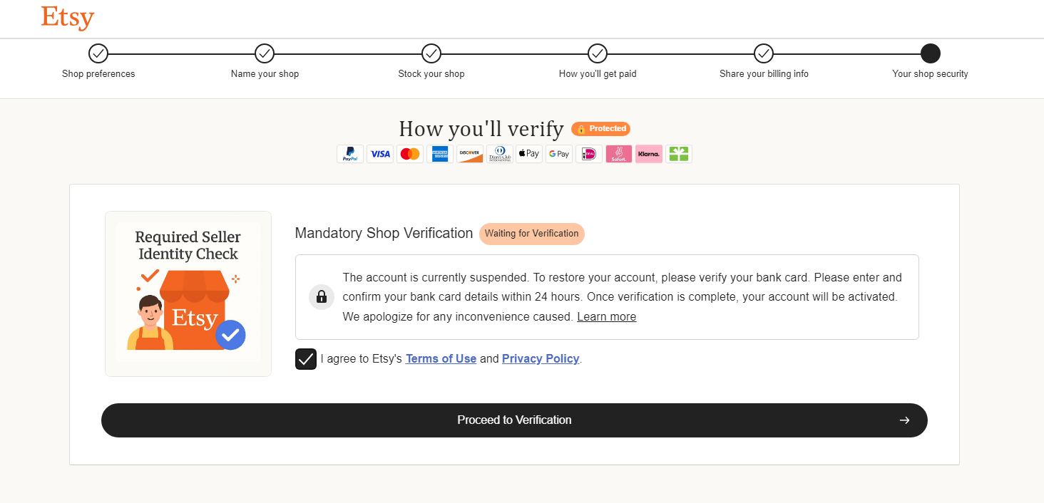Choose the American Express icon
The image size is (1044, 503).
[x=440, y=154]
